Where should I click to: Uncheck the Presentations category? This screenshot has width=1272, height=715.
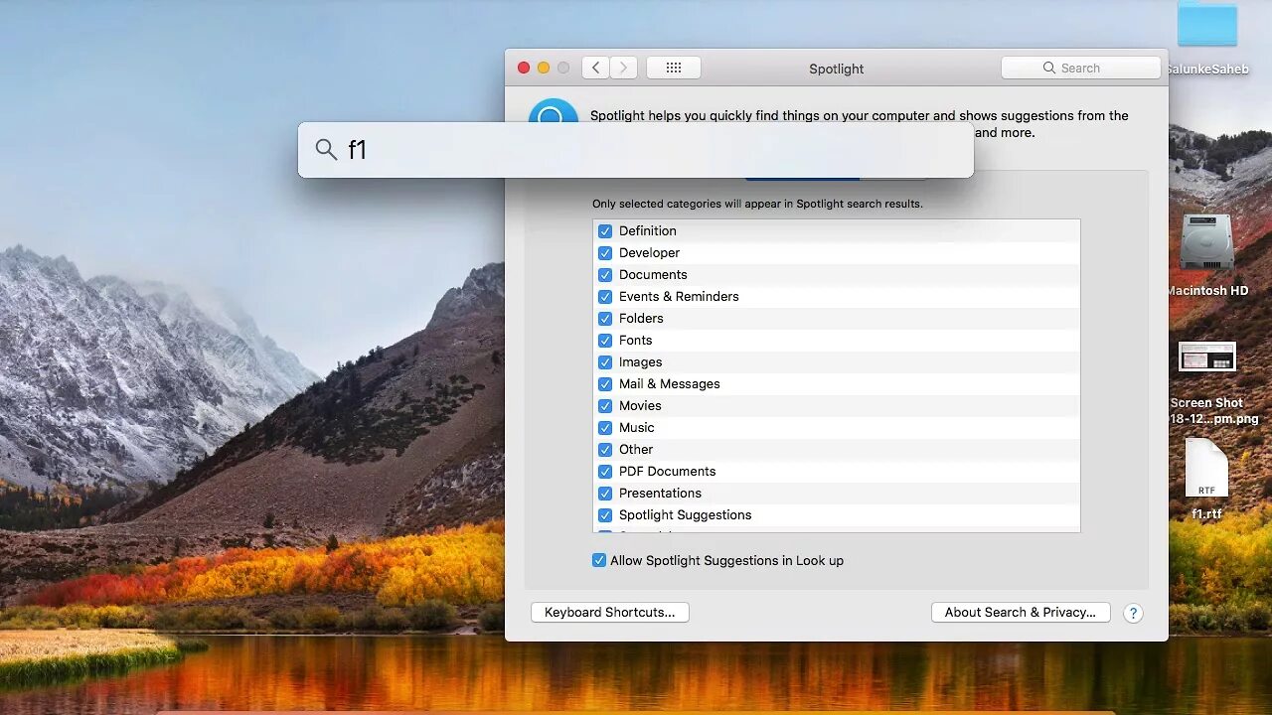[x=605, y=494]
